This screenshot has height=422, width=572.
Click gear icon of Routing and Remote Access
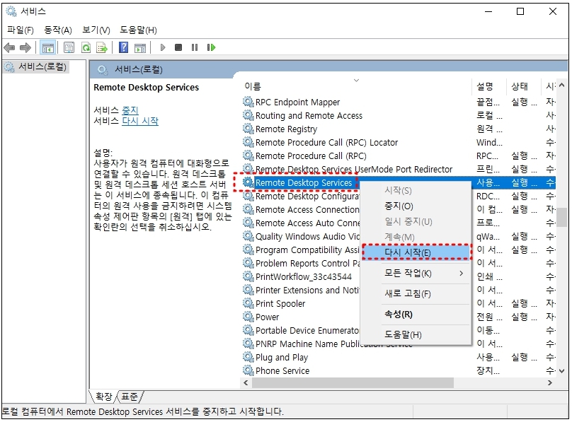click(x=248, y=115)
